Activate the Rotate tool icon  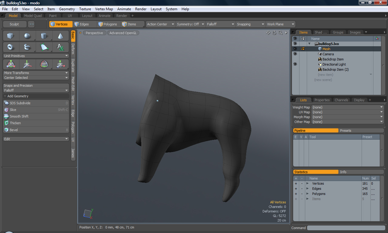[x=44, y=64]
